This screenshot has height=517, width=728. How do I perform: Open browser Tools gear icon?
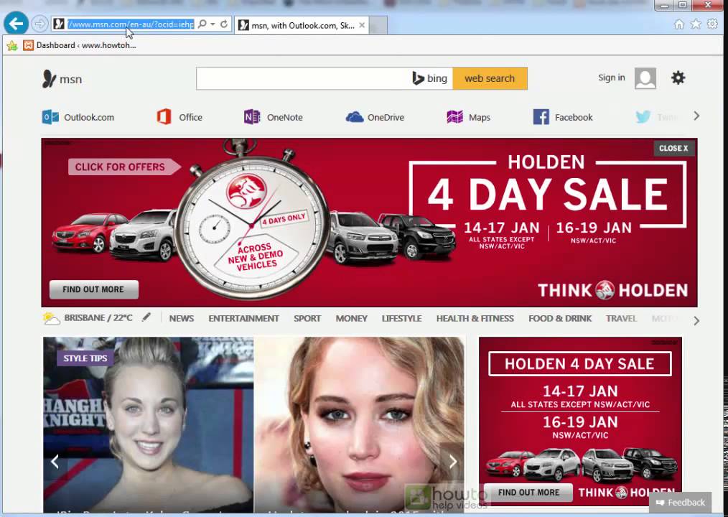point(712,24)
